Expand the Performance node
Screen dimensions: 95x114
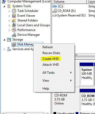[x=9, y=30]
